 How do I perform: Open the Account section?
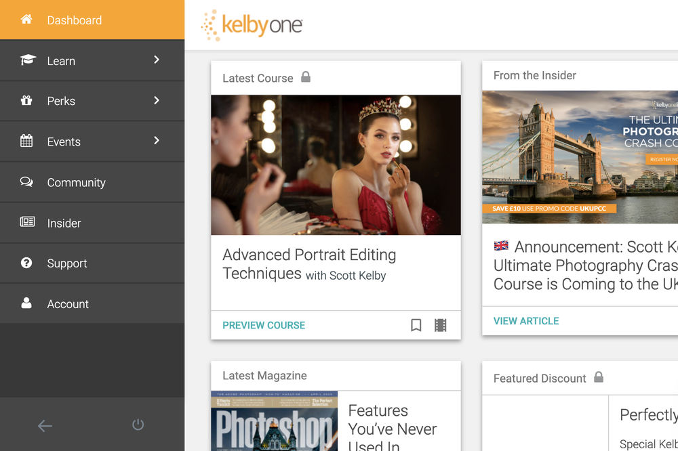[x=68, y=304]
